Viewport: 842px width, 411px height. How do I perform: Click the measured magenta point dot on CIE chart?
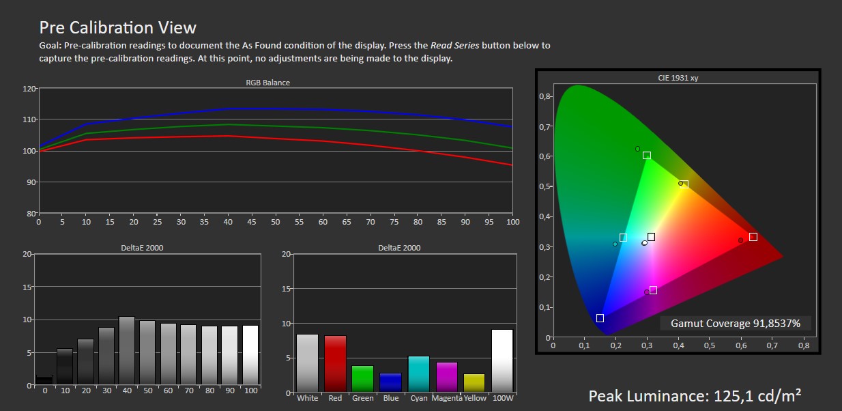pos(647,292)
